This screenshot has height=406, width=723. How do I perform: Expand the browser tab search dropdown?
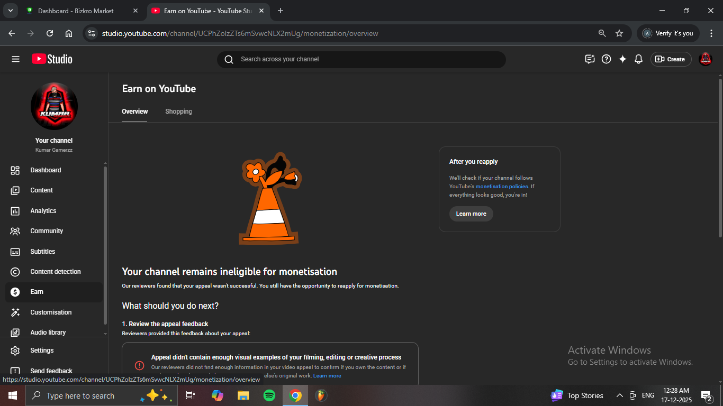point(10,11)
